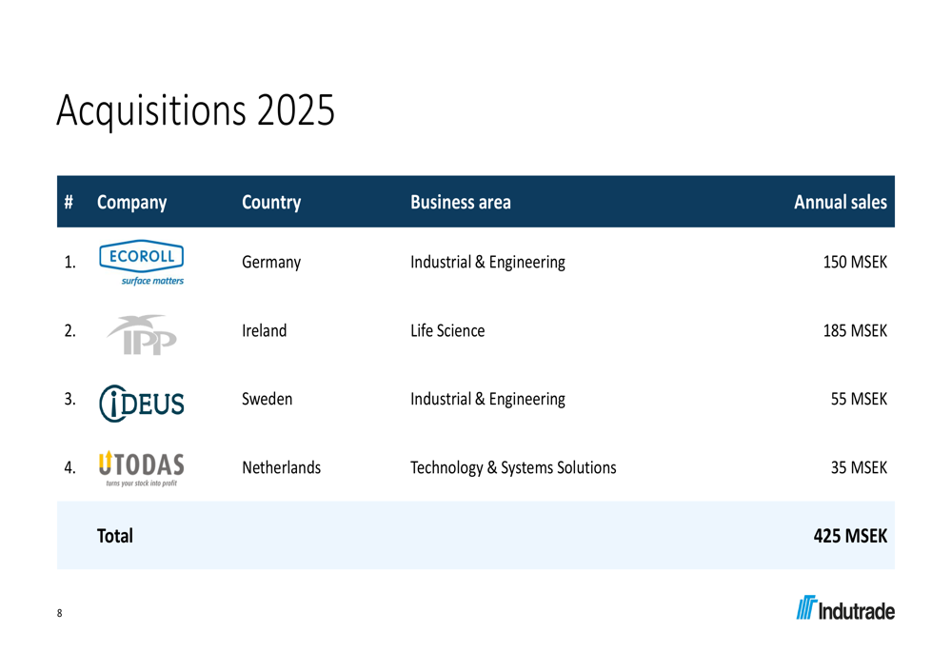Select the Netherlands country cell

281,467
